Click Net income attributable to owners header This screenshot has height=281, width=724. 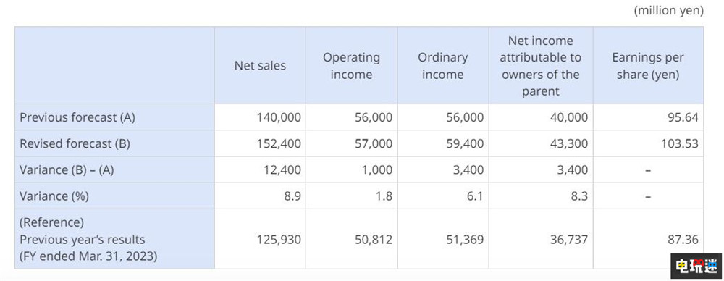pos(540,66)
